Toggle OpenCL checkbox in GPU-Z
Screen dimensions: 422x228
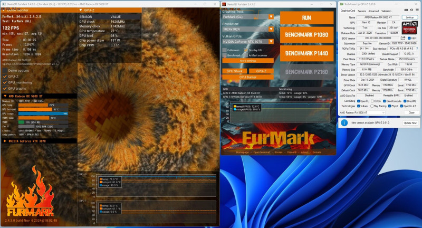click(359, 101)
